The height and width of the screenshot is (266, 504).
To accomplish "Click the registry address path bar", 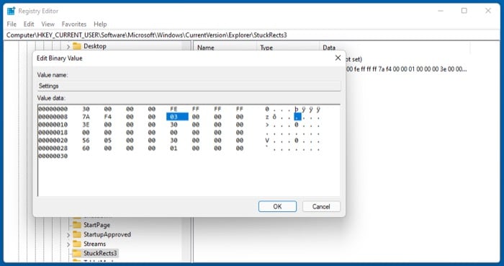I will point(252,35).
